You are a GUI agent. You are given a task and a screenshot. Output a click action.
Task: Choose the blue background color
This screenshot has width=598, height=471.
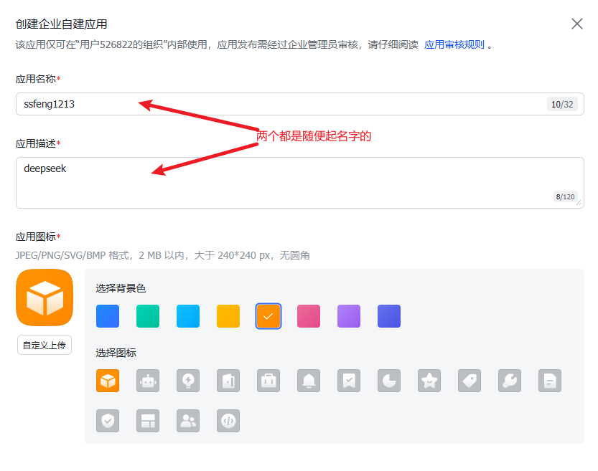[108, 316]
